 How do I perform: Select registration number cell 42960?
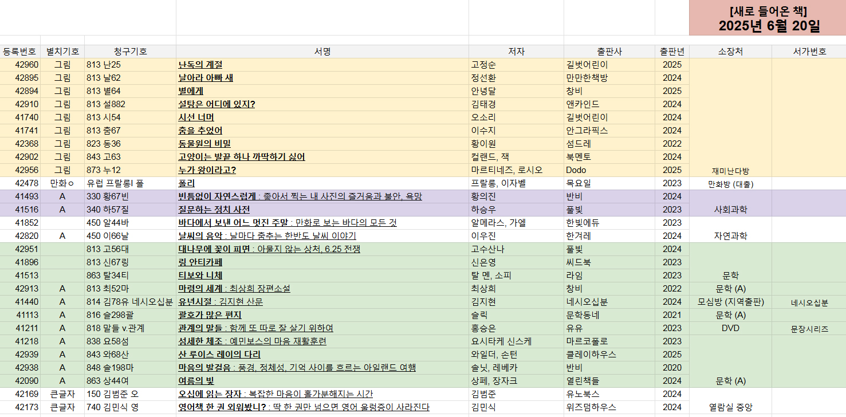pos(20,65)
